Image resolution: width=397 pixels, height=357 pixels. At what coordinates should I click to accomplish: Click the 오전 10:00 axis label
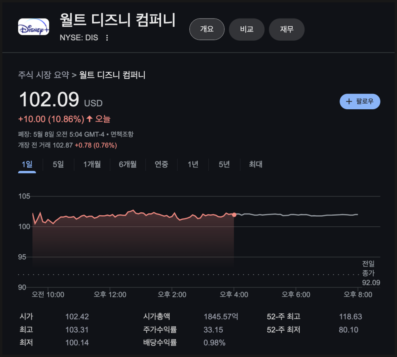click(48, 295)
